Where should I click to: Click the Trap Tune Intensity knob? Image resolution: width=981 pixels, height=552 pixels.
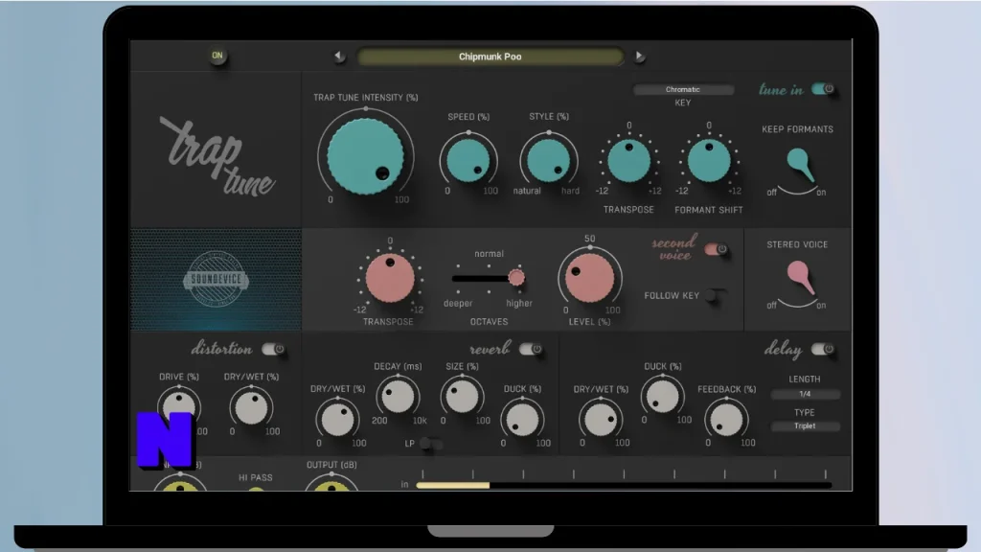(365, 156)
